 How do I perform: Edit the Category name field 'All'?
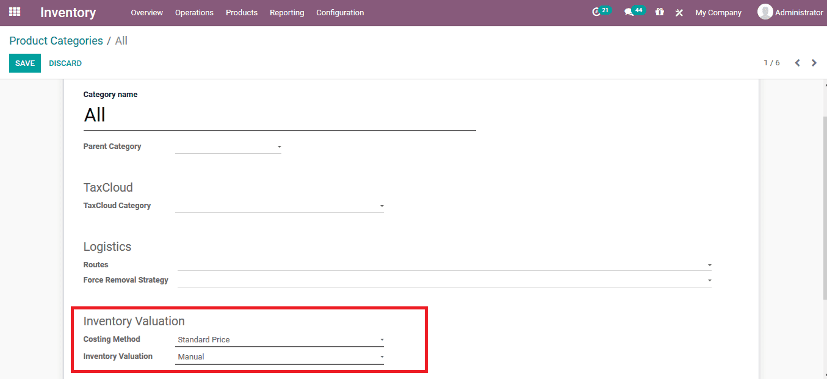click(280, 115)
